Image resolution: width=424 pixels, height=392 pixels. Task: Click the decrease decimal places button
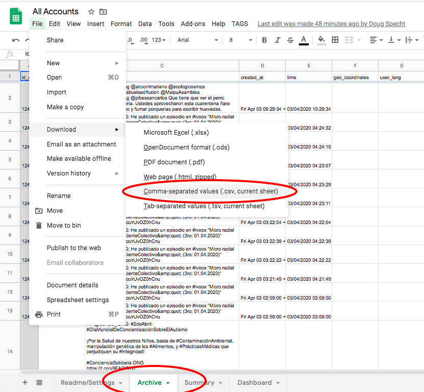point(131,40)
